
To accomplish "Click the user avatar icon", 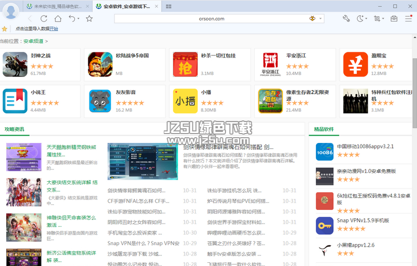I will pos(11,11).
